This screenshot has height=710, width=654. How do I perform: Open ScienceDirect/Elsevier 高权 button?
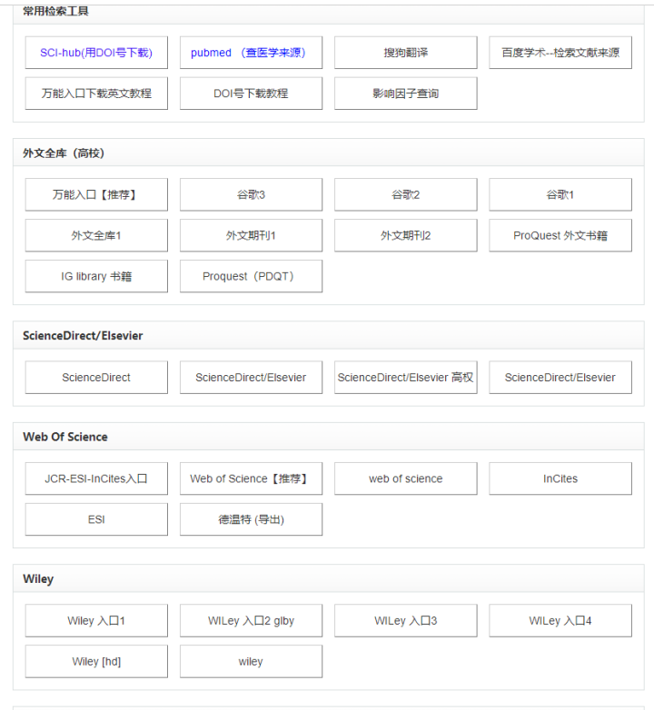[406, 377]
